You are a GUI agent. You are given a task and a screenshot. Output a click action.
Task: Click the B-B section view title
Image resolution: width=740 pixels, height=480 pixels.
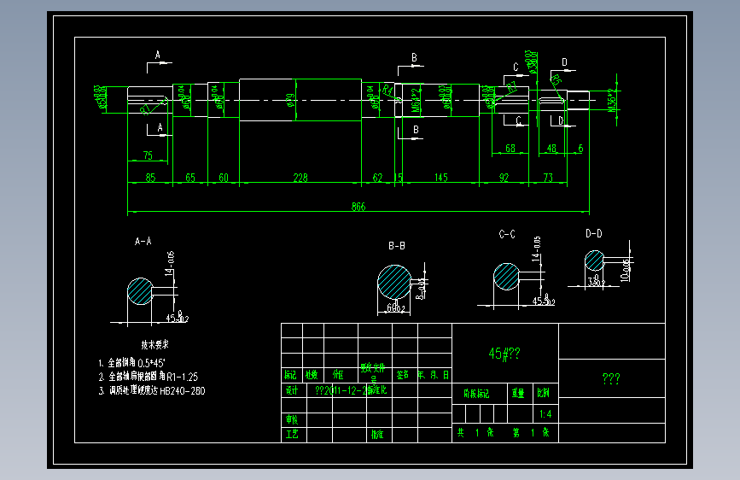(396, 246)
